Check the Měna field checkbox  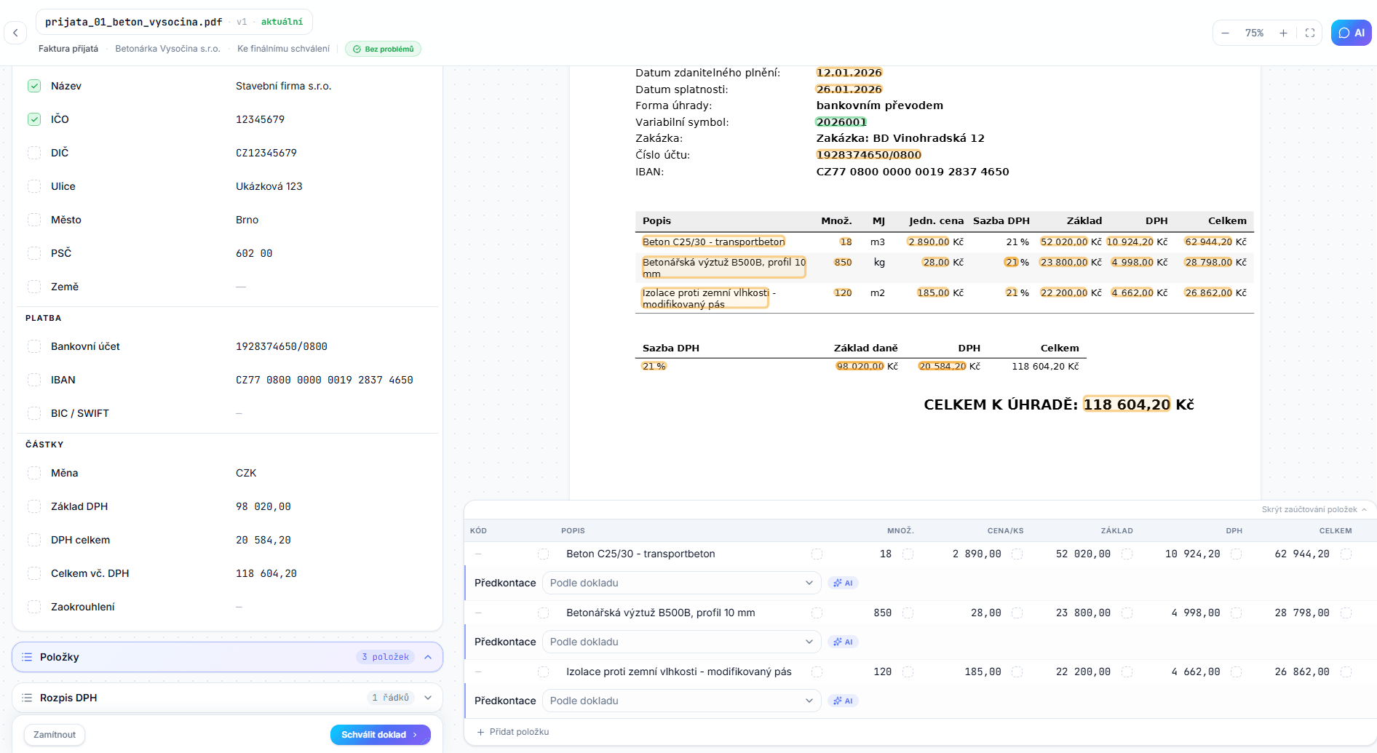tap(34, 473)
